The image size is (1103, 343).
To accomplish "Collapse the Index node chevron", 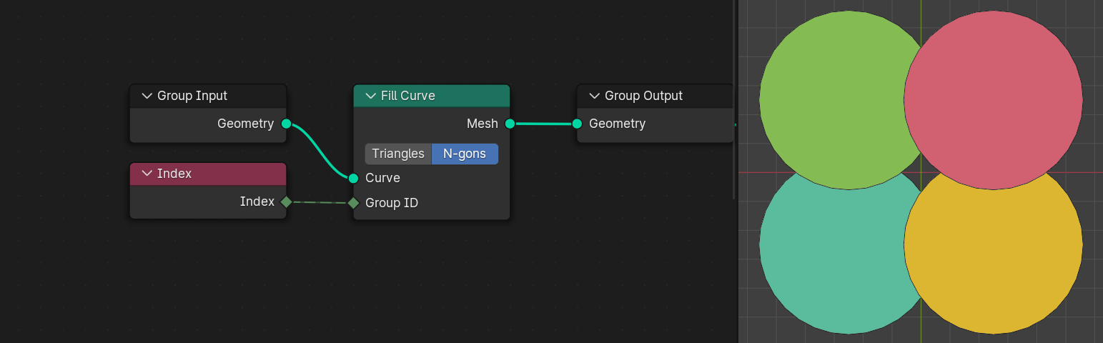I will [148, 174].
